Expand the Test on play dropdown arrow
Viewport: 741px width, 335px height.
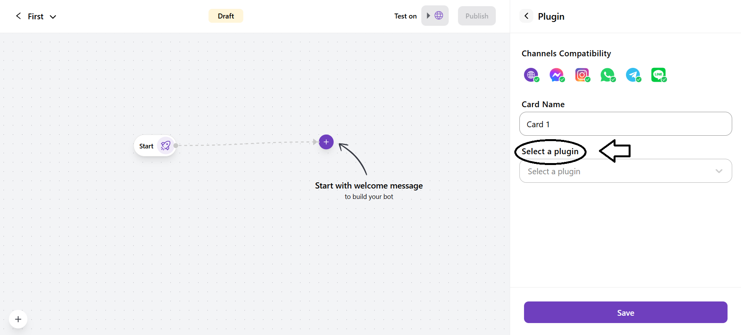click(428, 15)
